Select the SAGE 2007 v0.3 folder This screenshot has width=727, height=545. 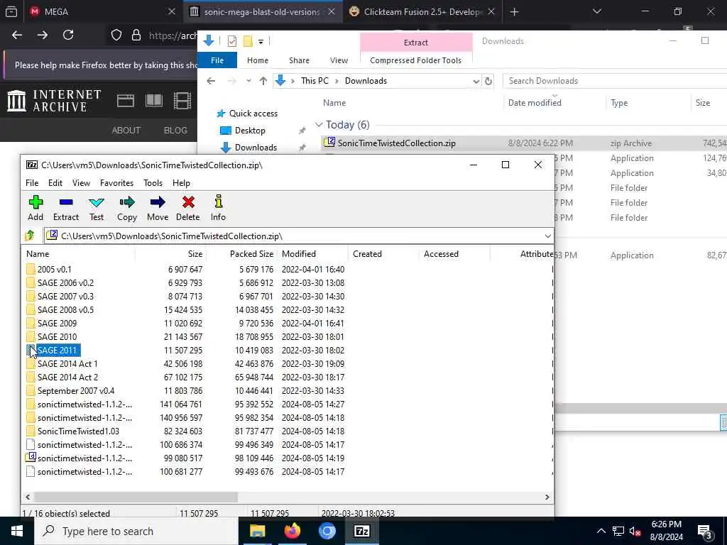[65, 296]
